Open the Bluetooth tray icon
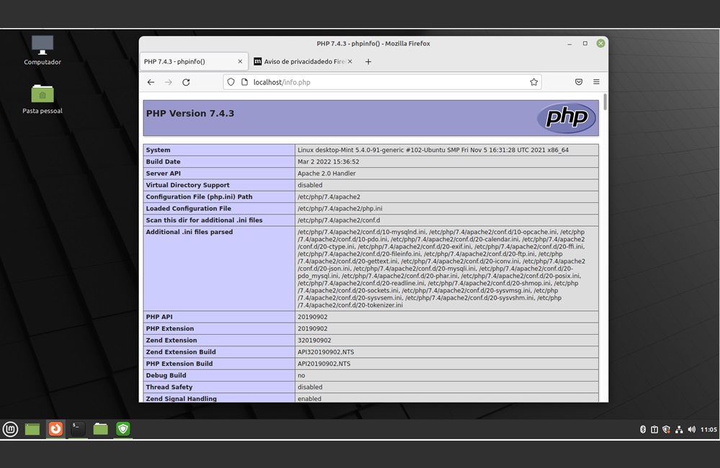Screen dimensions: 720x468 [x=643, y=430]
